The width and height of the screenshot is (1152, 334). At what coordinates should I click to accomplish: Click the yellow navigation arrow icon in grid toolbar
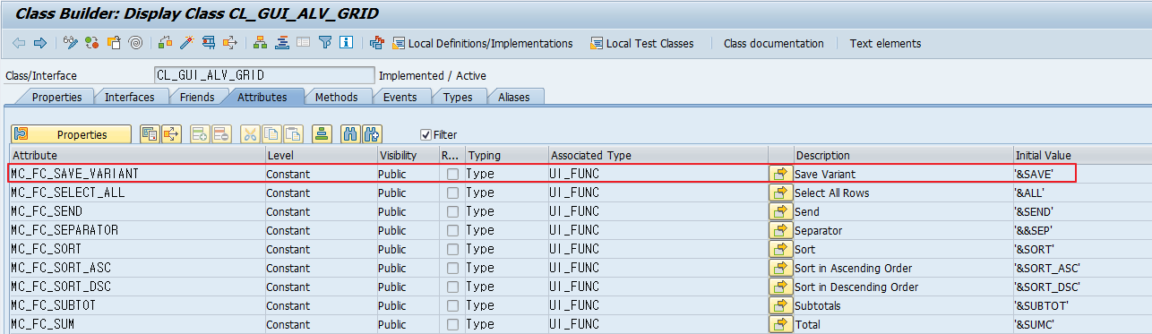pos(171,134)
